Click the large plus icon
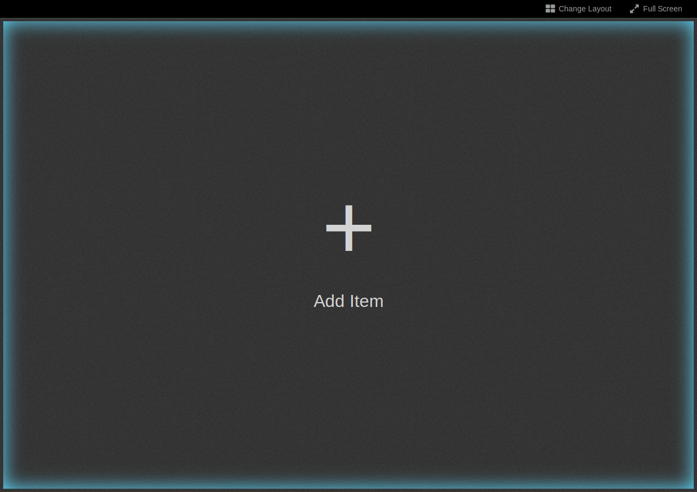697x492 pixels. [348, 228]
